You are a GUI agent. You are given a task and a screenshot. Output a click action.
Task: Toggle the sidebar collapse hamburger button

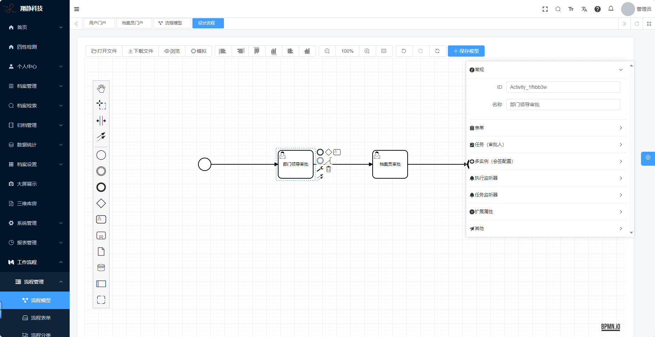(x=77, y=9)
